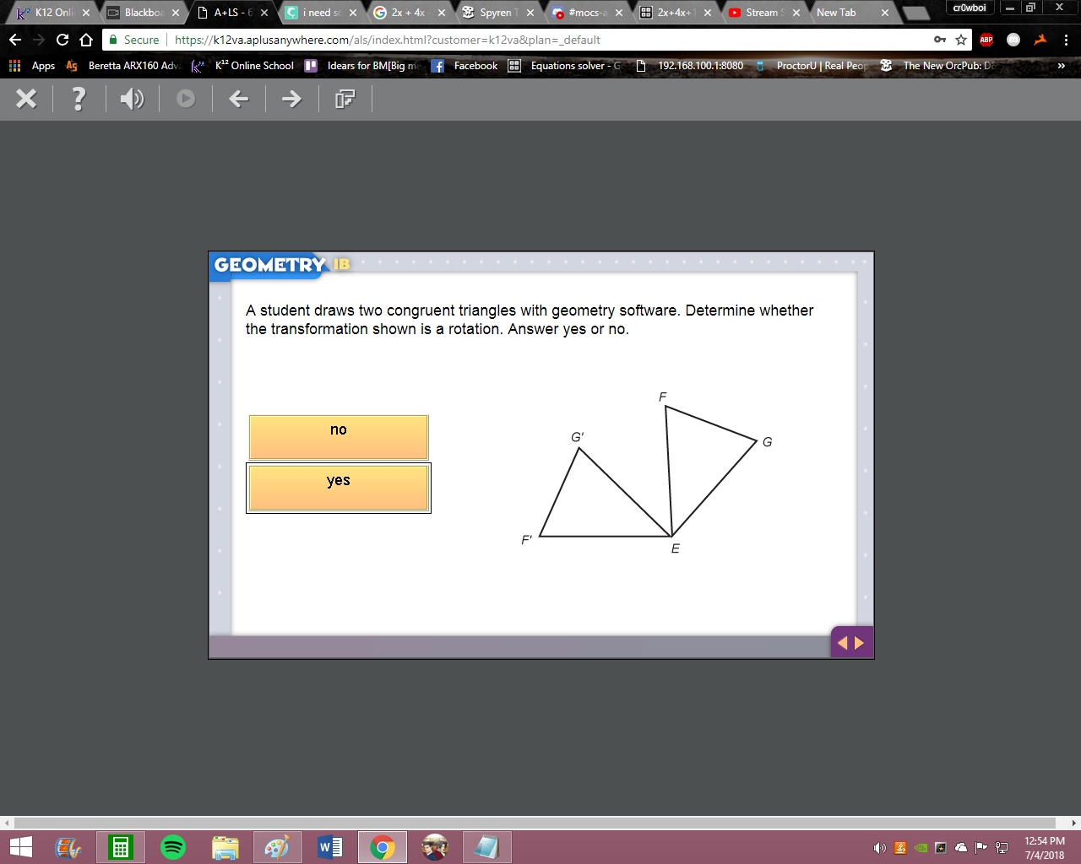This screenshot has height=864, width=1081.
Task: Click the orange left arrow in the lesson corner
Action: tap(842, 643)
